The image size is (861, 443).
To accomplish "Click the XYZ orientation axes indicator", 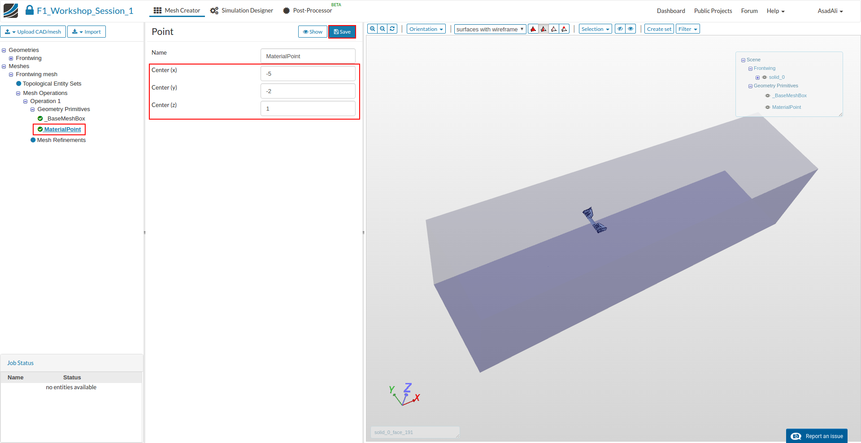I will point(404,395).
